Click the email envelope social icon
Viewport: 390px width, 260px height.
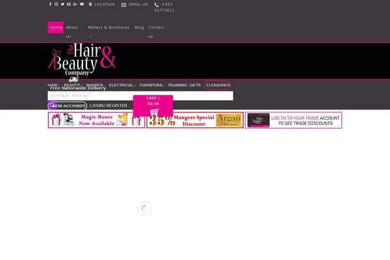69,5
